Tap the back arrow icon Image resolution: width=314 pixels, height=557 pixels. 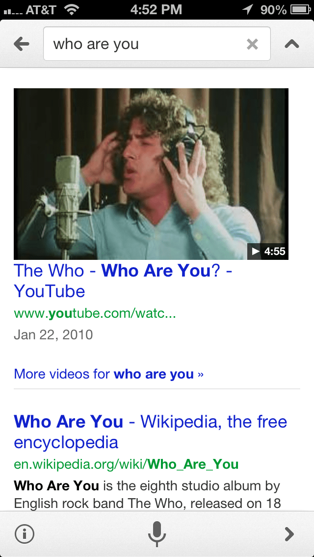coord(21,44)
